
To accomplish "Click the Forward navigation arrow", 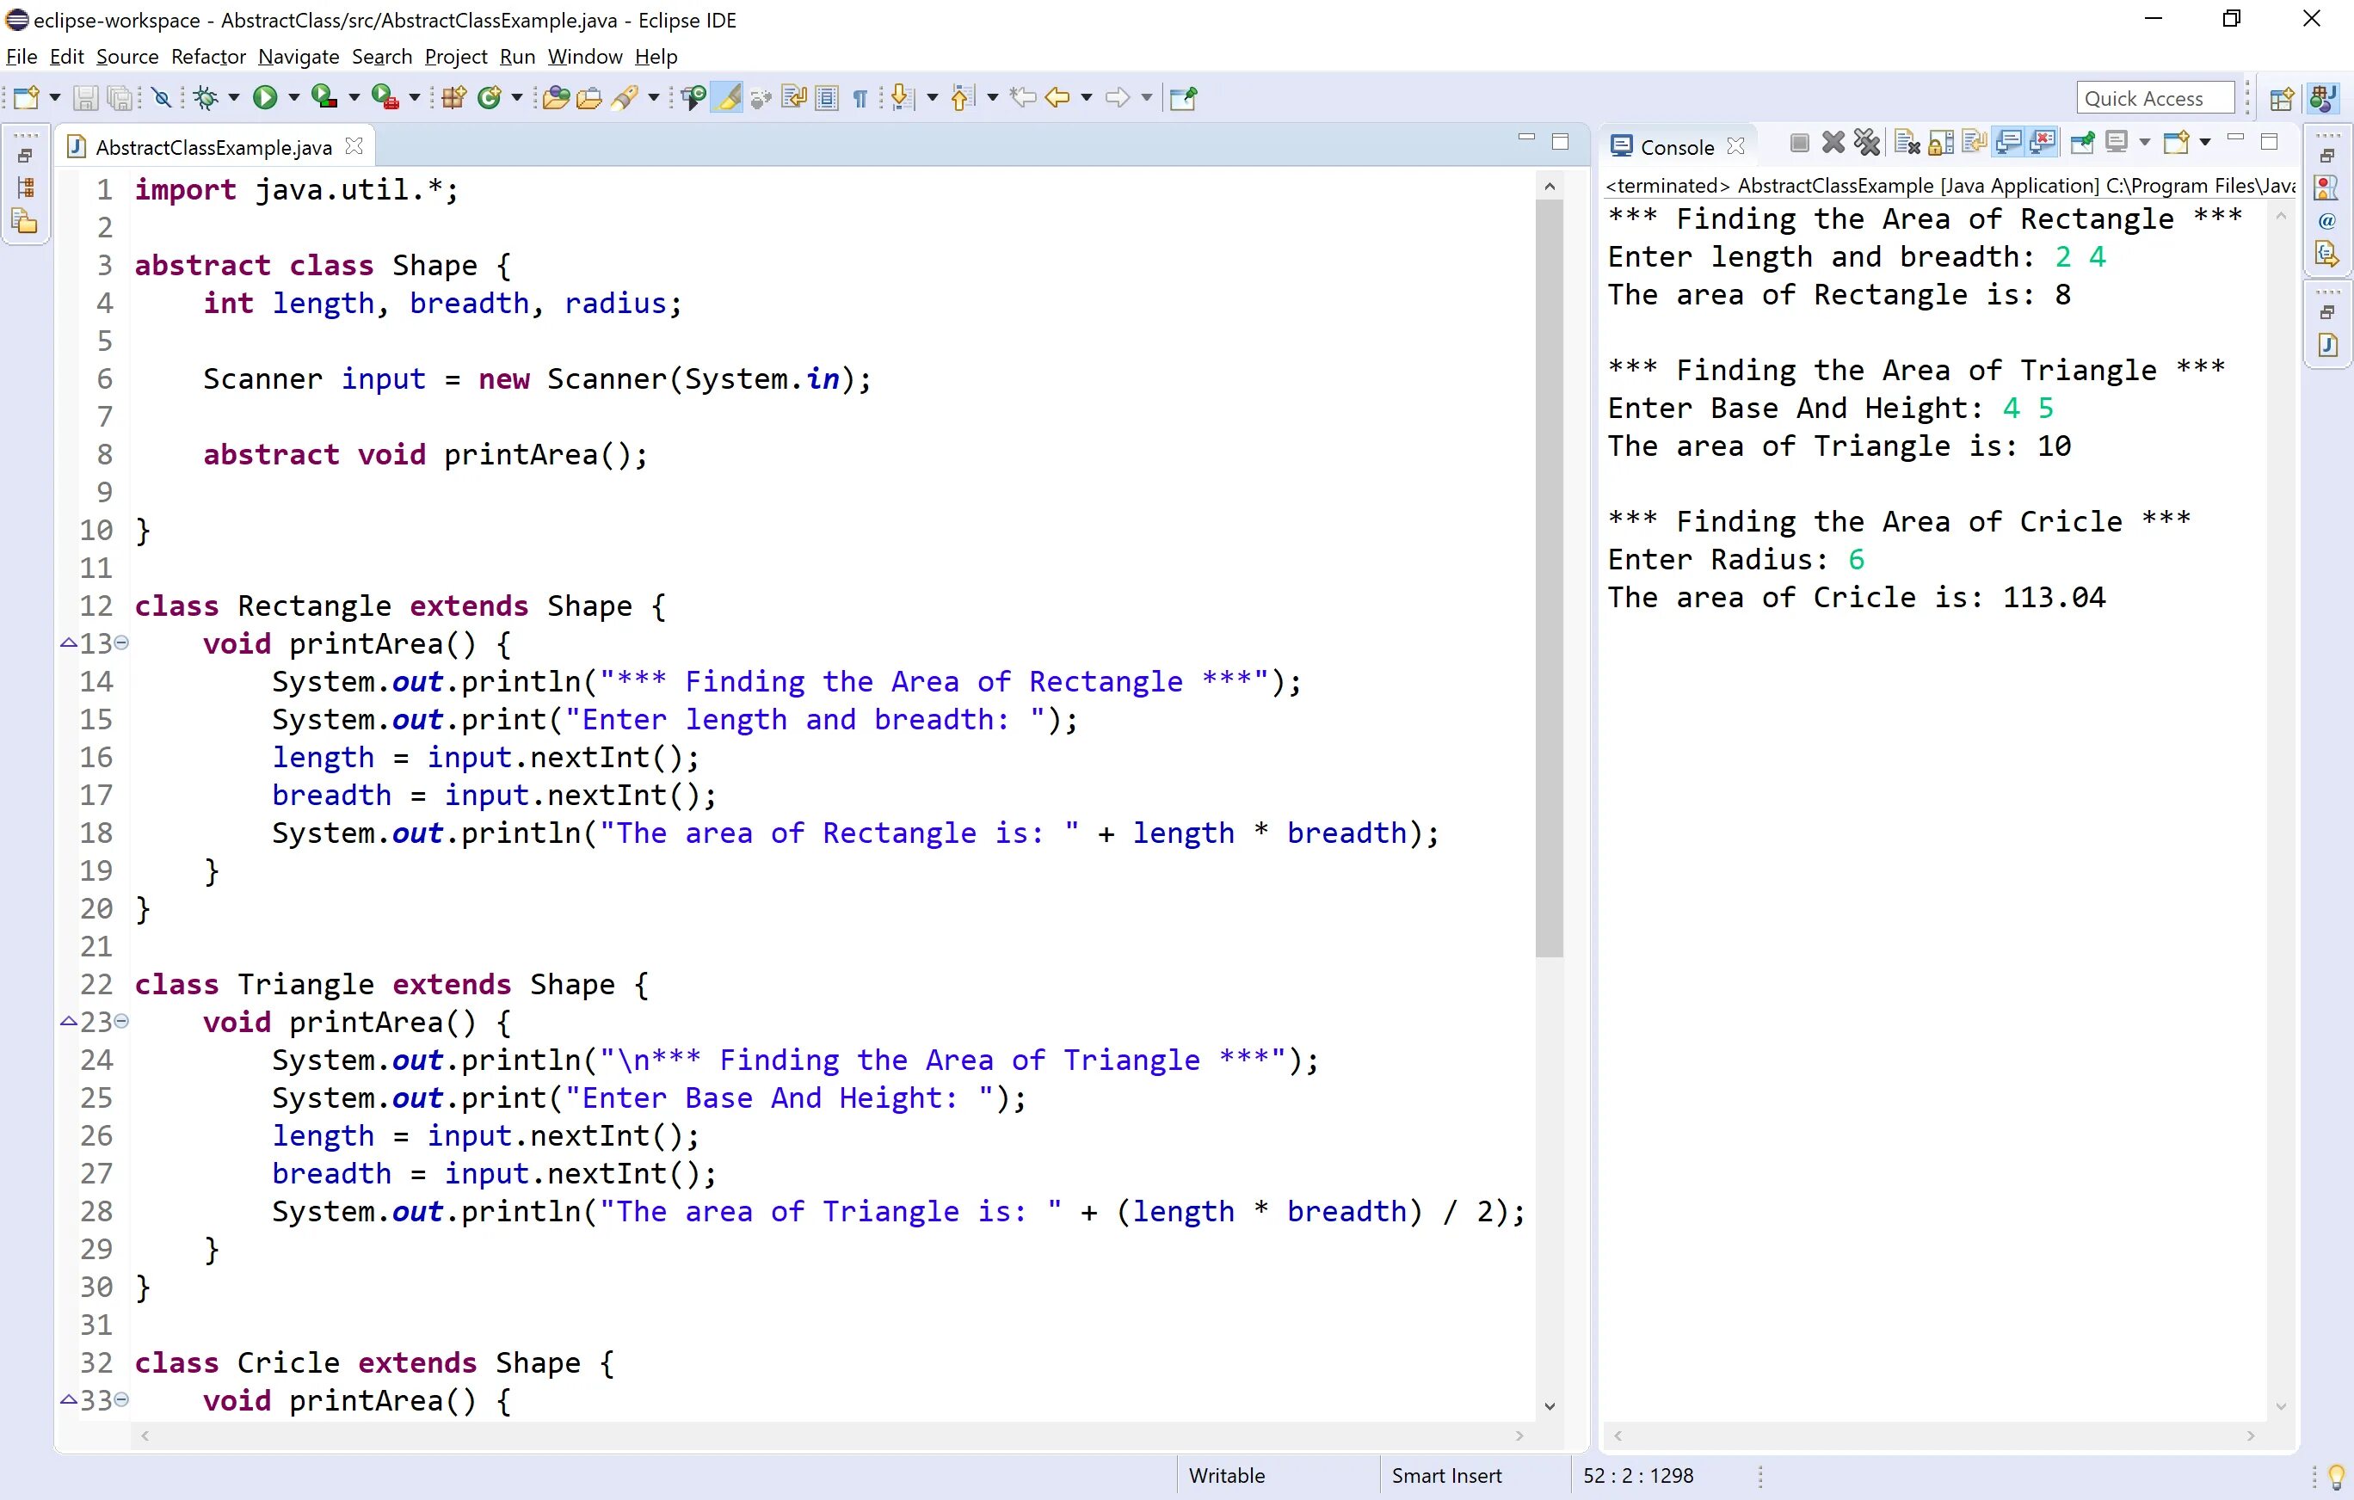I will point(1118,98).
